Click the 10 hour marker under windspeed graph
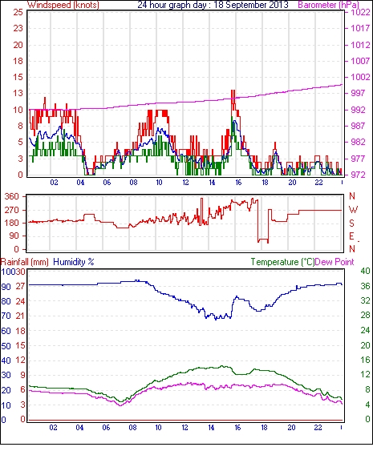The width and height of the screenshot is (373, 451). click(x=159, y=183)
